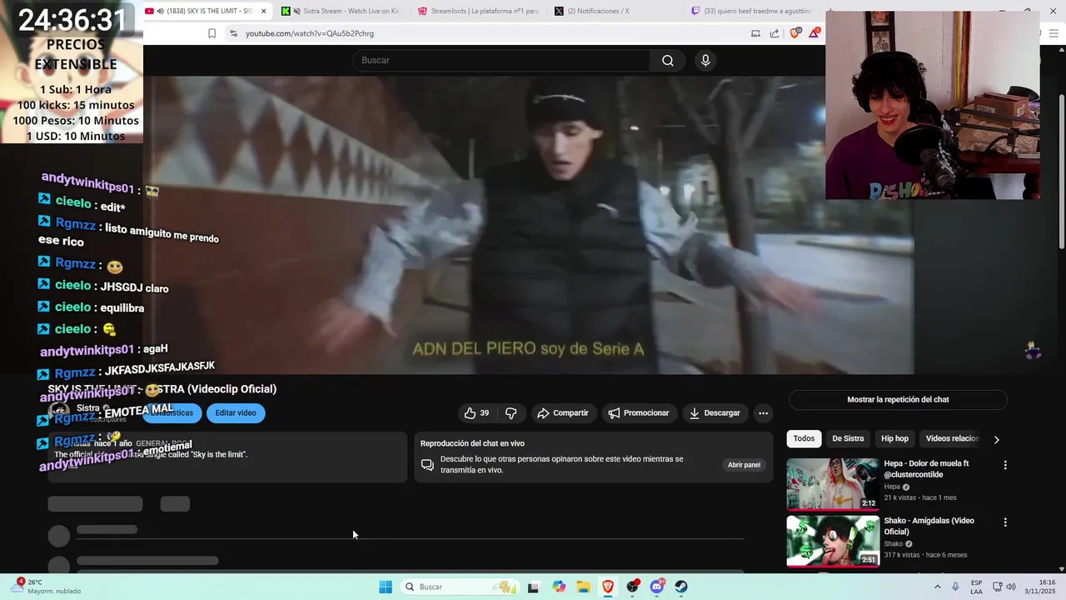
Task: Select the 'Todos' filter chip
Action: pos(804,438)
